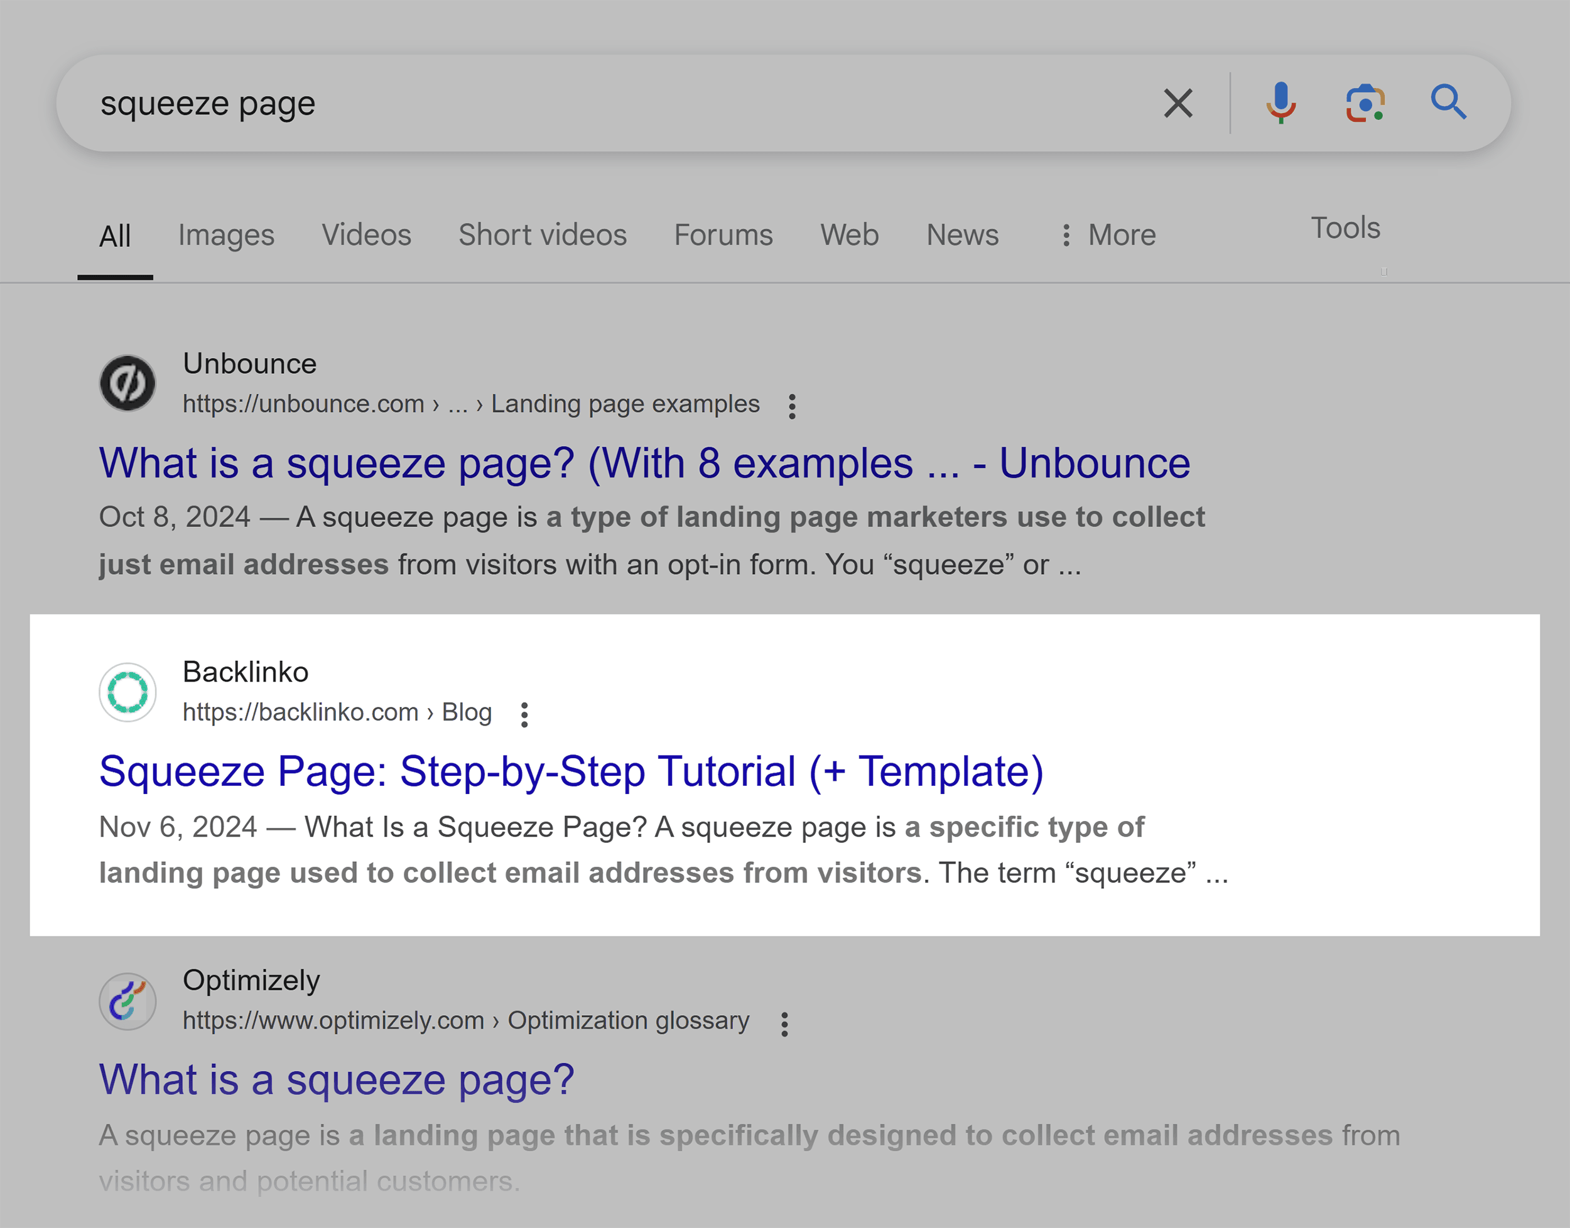Switch to the Images tab

click(x=227, y=235)
